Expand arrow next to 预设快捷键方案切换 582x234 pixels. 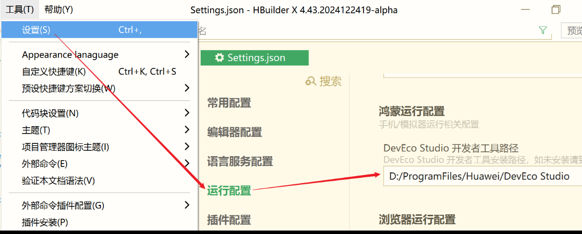(187, 88)
